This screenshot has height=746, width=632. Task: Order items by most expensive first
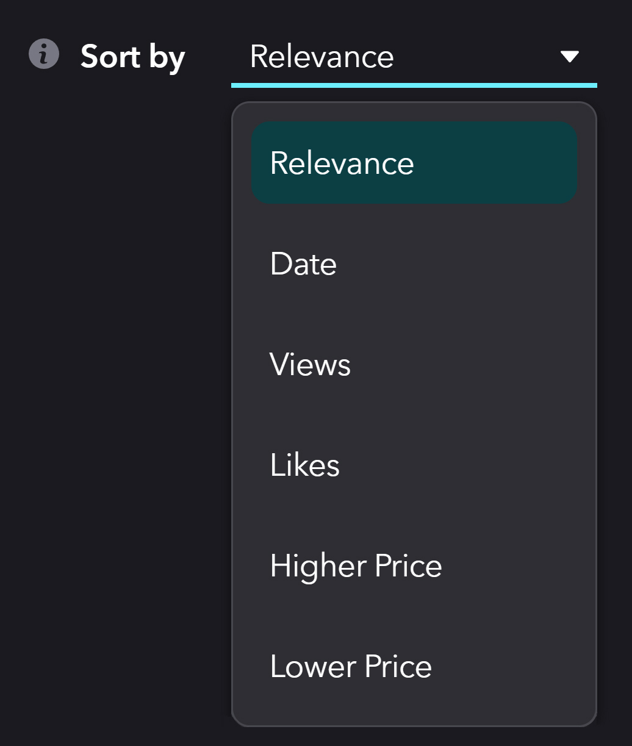(x=414, y=565)
